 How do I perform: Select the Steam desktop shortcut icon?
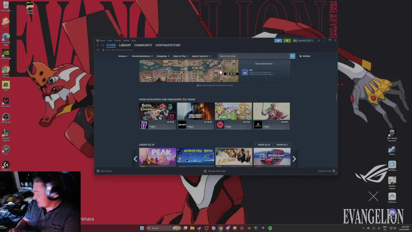pos(392,150)
